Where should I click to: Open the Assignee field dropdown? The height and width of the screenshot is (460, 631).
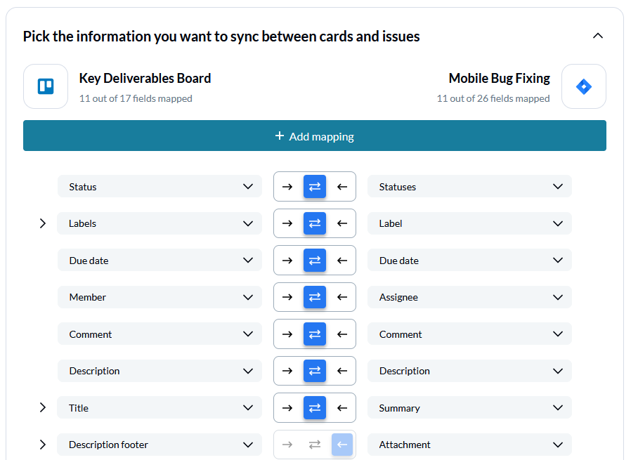click(469, 297)
